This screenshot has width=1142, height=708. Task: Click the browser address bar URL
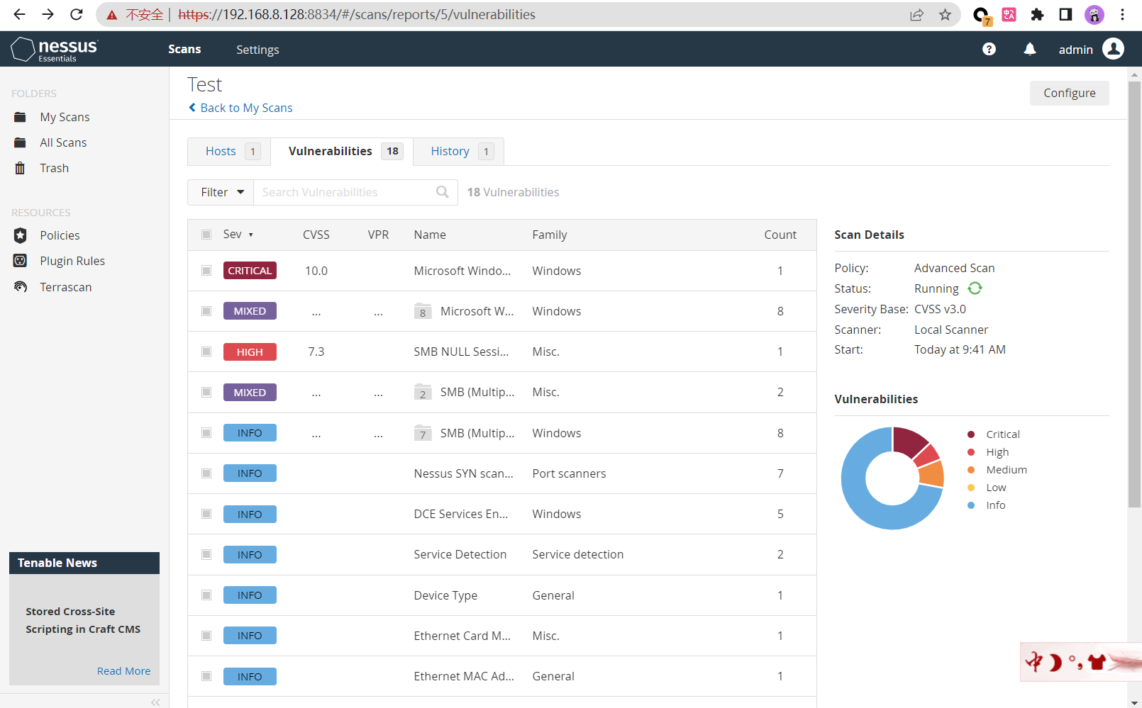[x=357, y=14]
